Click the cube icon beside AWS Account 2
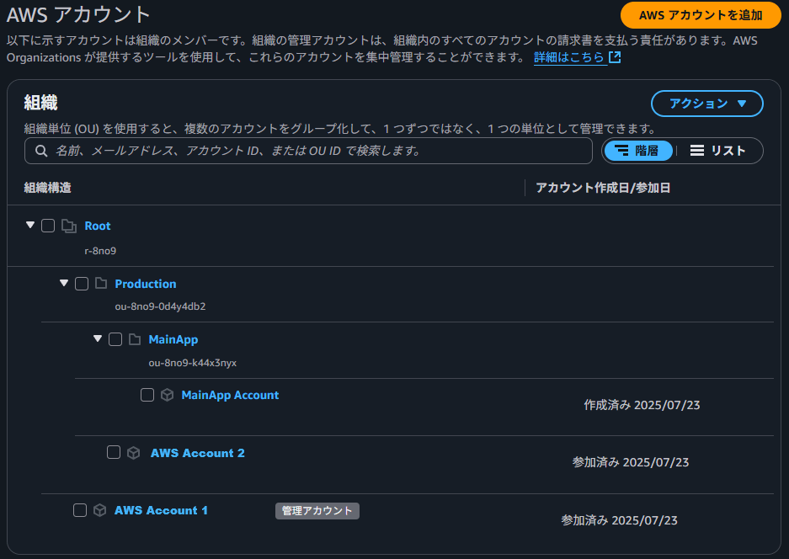The height and width of the screenshot is (559, 789). click(133, 453)
